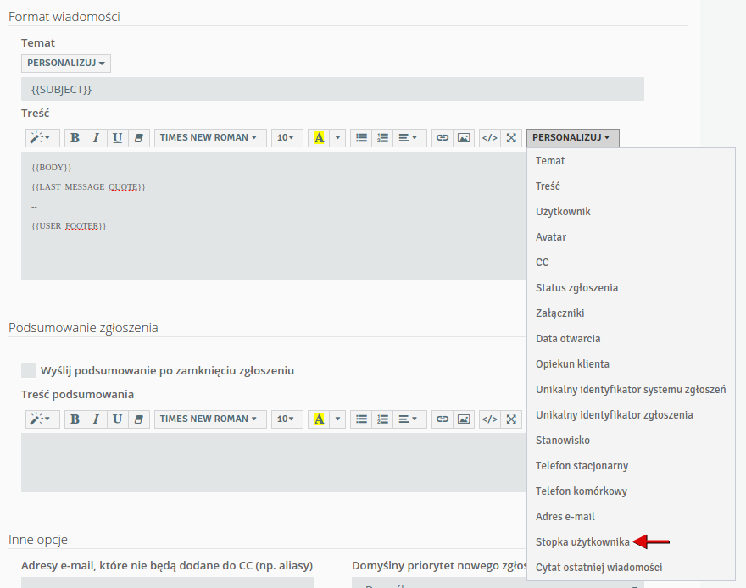Select Załączniki menu entry
Screen dimensions: 746x588
pyautogui.click(x=631, y=313)
